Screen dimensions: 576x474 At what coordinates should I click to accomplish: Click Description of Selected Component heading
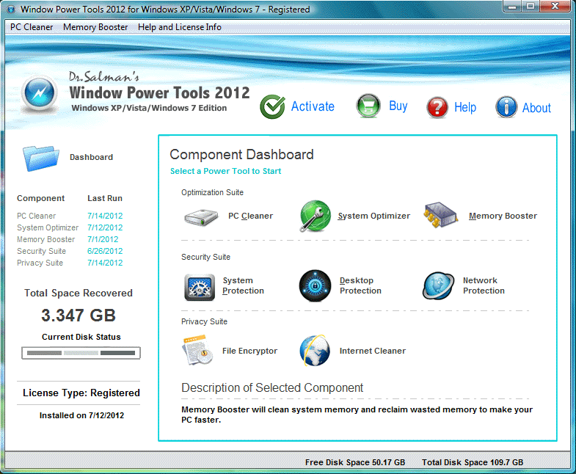coord(272,388)
